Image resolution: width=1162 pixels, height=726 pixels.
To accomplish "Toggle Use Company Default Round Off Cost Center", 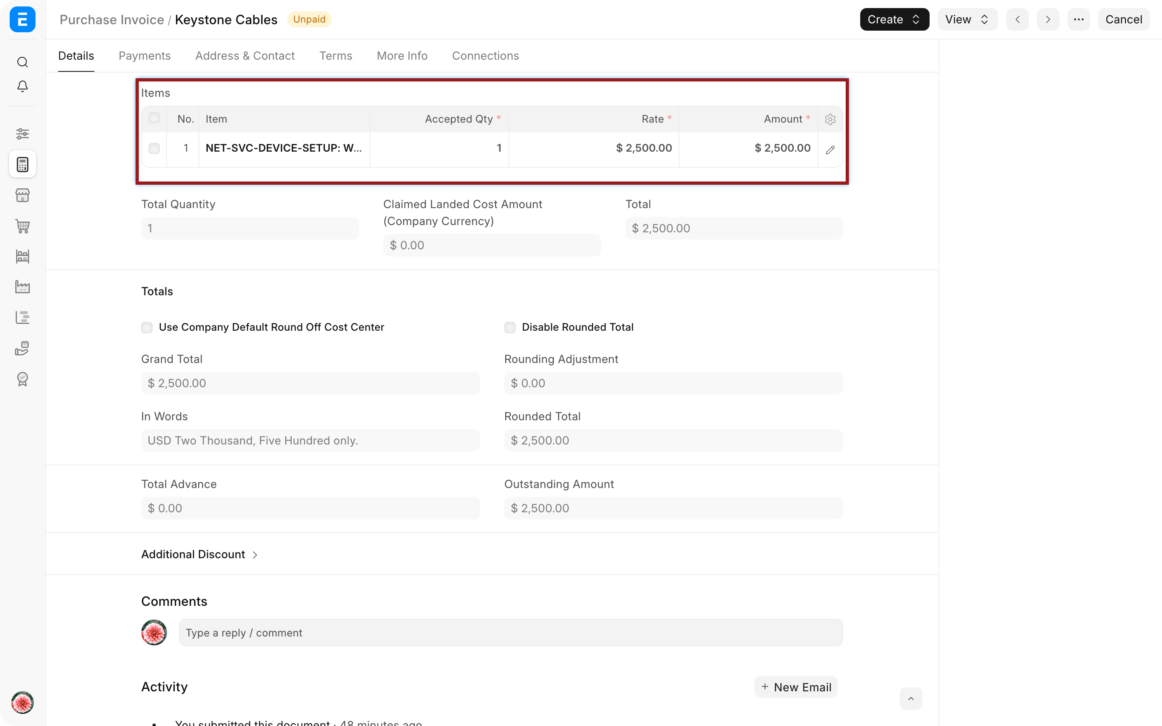I will coord(147,328).
